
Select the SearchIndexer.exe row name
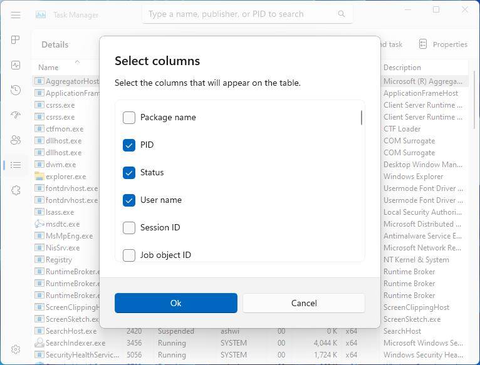point(75,343)
